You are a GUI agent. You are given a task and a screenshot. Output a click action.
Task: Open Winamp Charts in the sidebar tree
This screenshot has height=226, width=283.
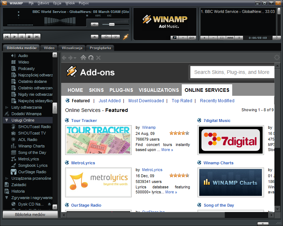[31, 146]
